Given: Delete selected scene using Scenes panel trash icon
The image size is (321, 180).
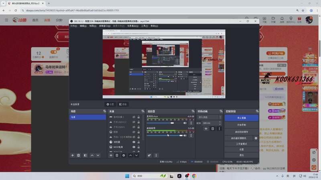Looking at the screenshot, I should point(78,155).
